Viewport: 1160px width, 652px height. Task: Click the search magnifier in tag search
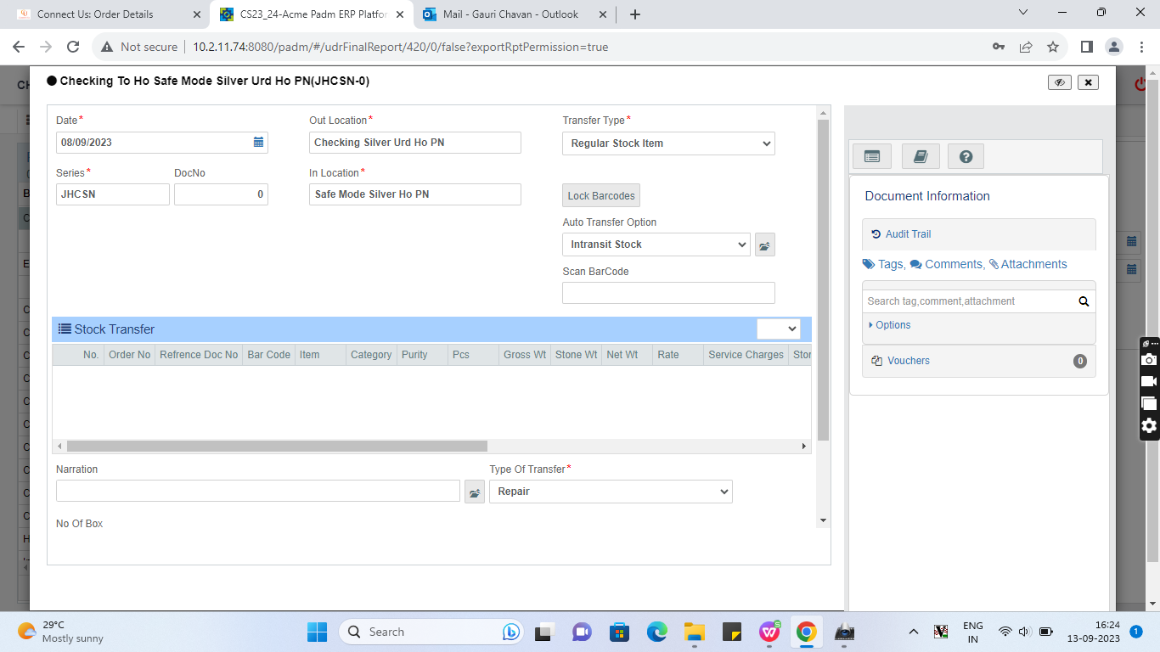point(1084,301)
